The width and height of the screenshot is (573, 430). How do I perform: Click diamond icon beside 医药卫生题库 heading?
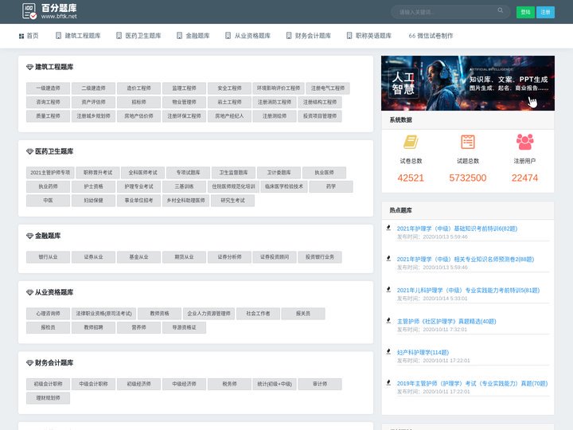pos(29,151)
